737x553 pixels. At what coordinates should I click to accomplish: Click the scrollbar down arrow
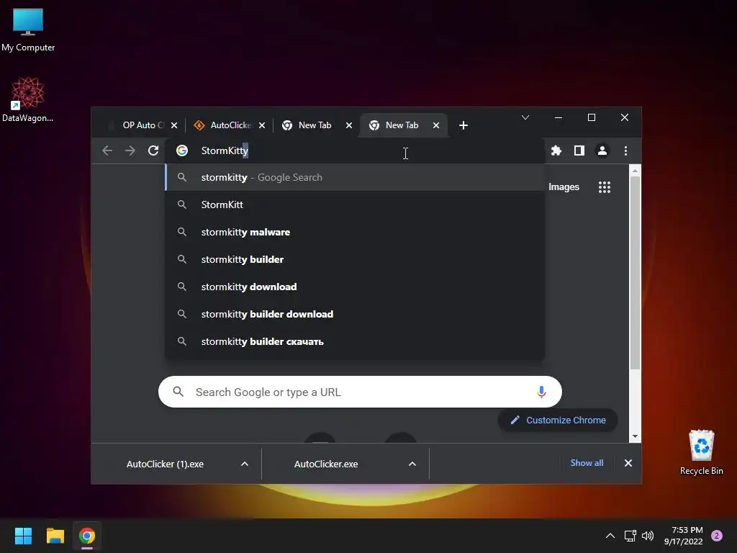coord(635,436)
